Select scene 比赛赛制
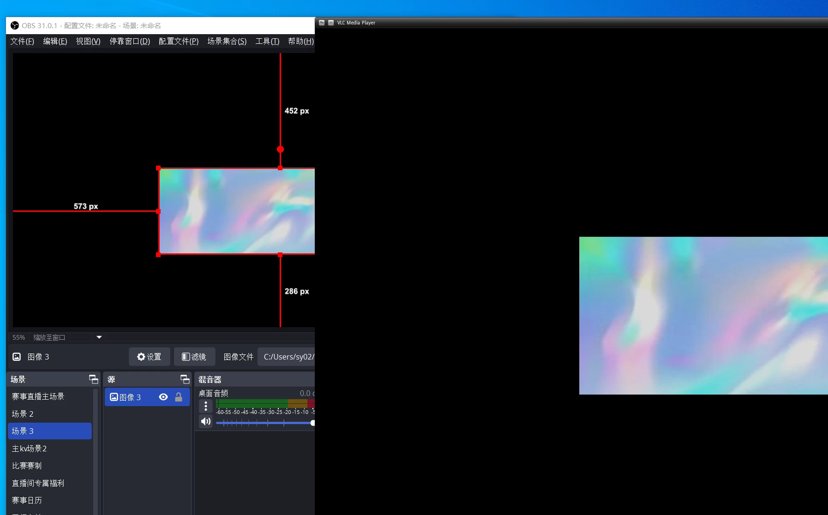This screenshot has height=515, width=828. [50, 466]
